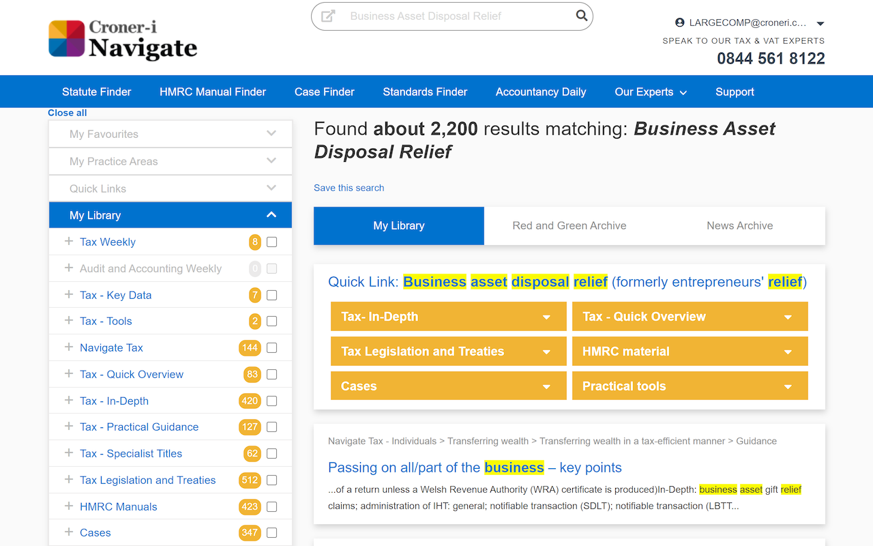Switch to the Red and Green Archive tab

coord(569,226)
